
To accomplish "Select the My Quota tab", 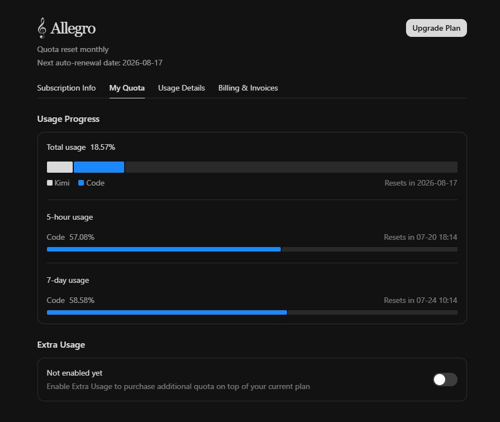I will [127, 88].
